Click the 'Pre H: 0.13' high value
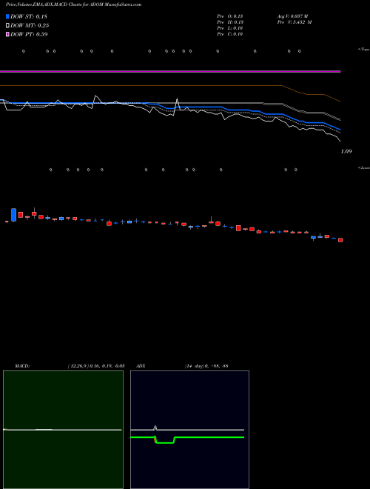 (x=230, y=22)
